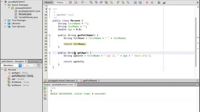The width and height of the screenshot is (200, 112).
Task: Expand Libraries node
Action: (5, 23)
